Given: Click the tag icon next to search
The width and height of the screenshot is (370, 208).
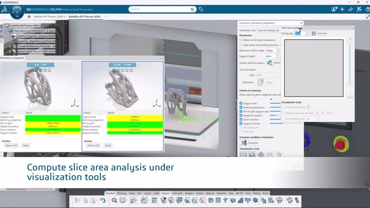Looking at the screenshot, I should coord(201,9).
